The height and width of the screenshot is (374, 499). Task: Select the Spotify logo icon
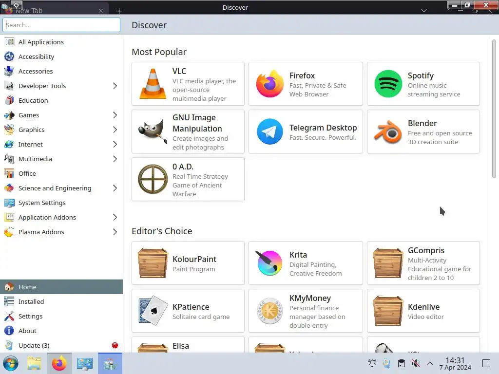click(x=388, y=84)
